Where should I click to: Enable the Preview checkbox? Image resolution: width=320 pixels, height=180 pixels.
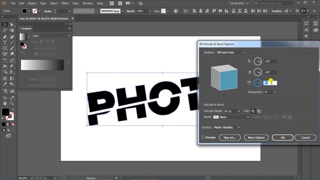click(203, 137)
